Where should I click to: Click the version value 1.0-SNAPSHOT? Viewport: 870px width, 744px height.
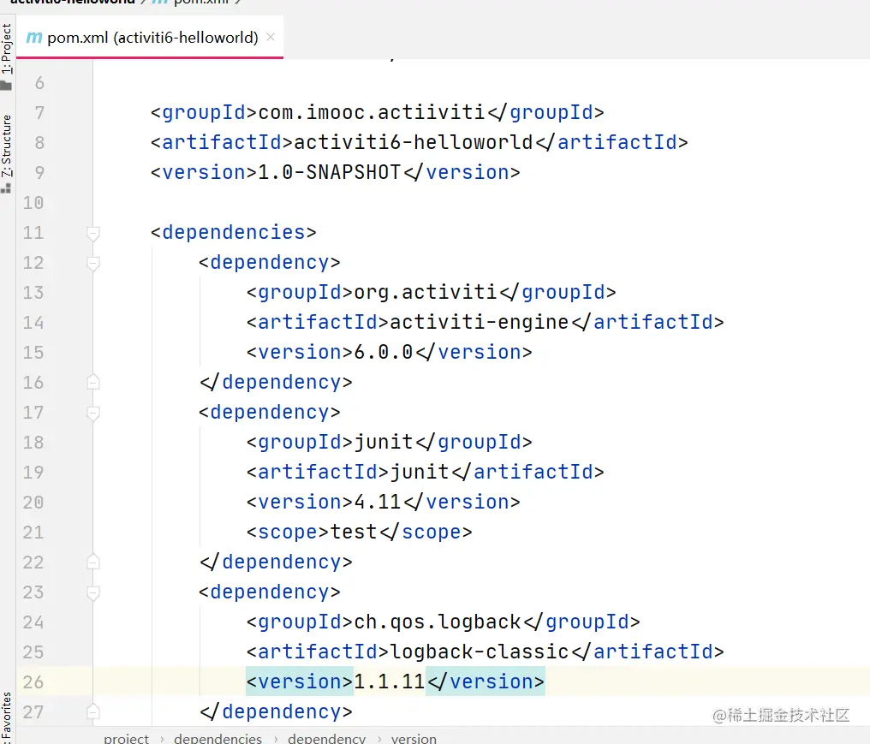[x=330, y=173]
